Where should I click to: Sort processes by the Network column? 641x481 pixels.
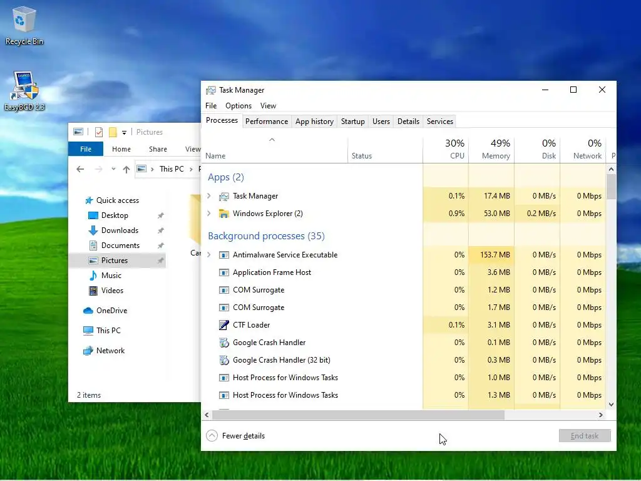pos(583,149)
